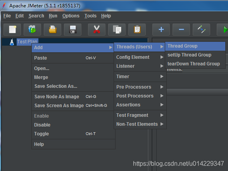Open the Search menu
The height and width of the screenshot is (171, 228).
click(x=36, y=16)
